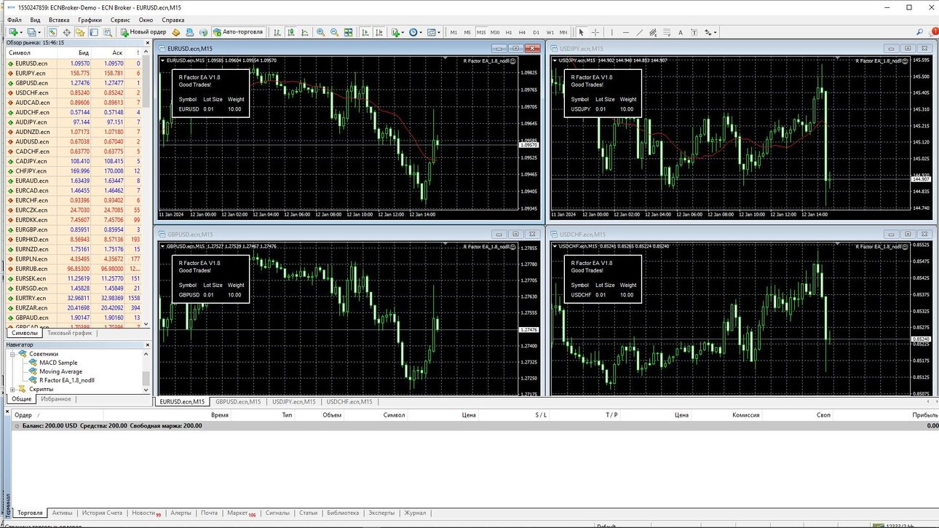Click the Navigator vertical scrollbar
Screen dimensions: 939x528
pos(146,371)
